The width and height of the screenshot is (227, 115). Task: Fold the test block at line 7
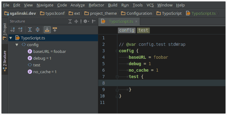click(x=117, y=77)
